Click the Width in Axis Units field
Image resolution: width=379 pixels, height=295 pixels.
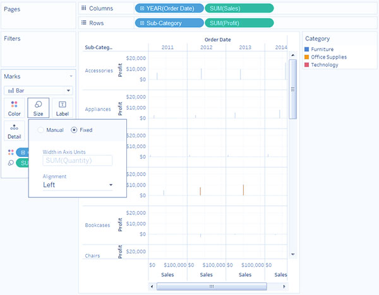coord(78,160)
